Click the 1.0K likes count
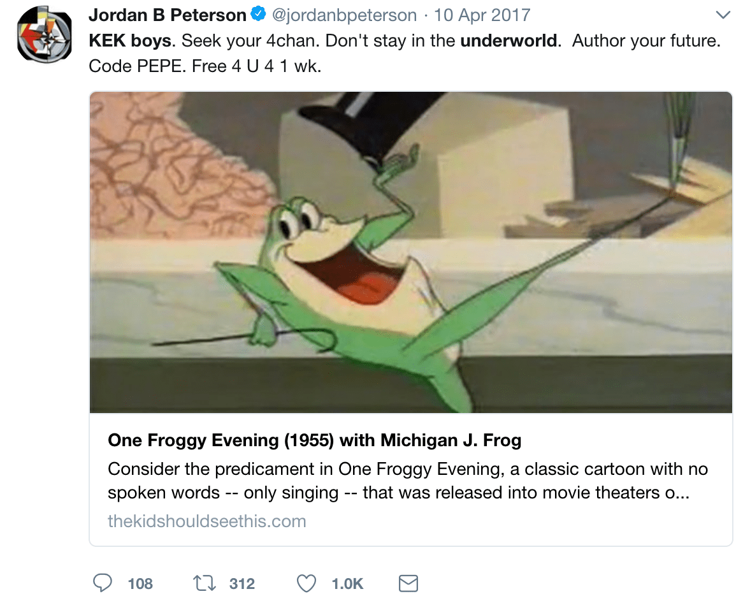Screen dimensions: 743x603 pyautogui.click(x=347, y=583)
